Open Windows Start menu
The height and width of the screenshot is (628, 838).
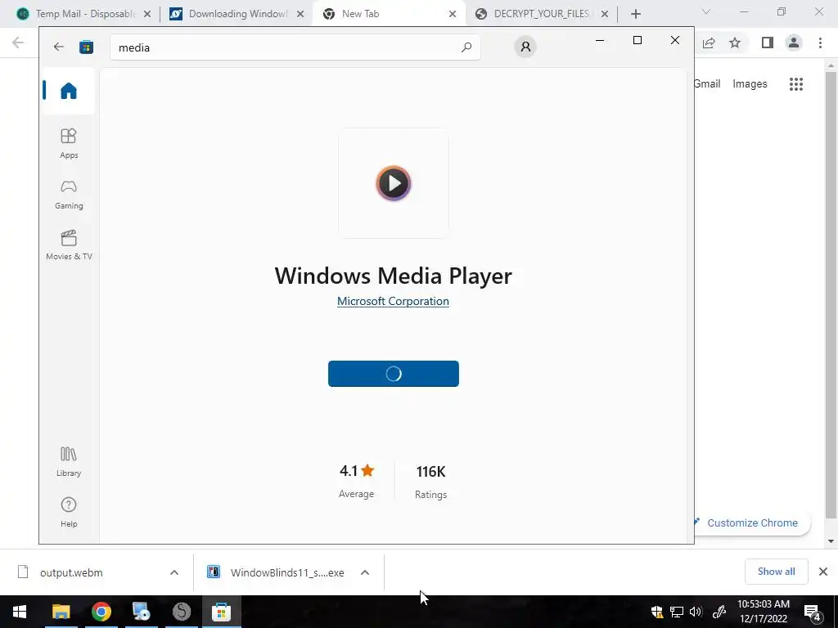click(20, 612)
